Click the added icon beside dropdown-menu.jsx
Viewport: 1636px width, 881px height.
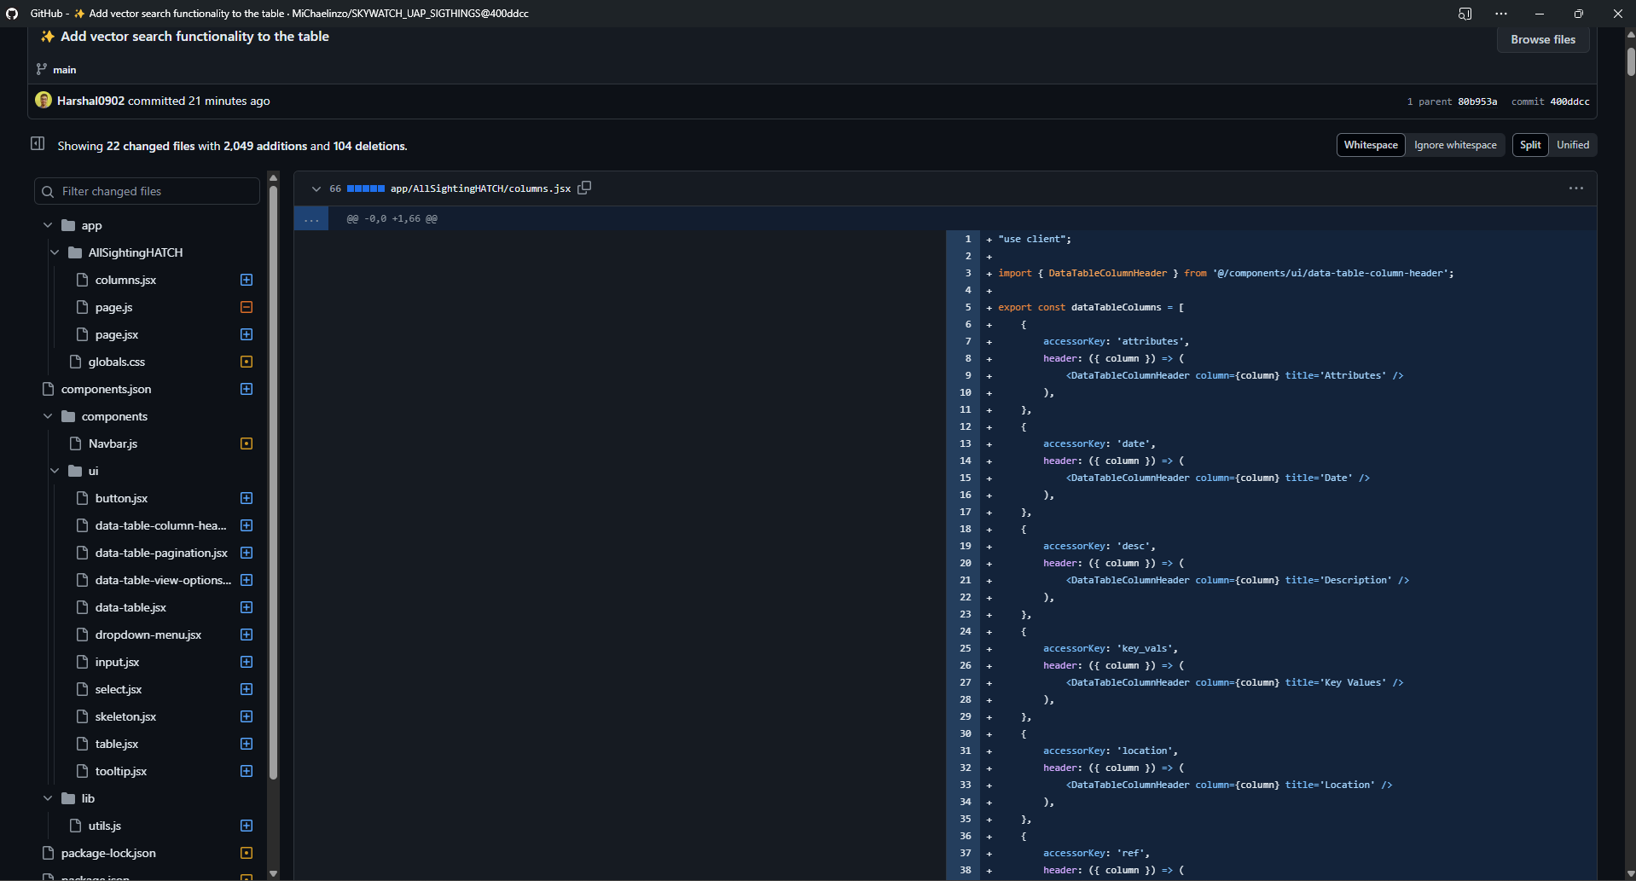247,635
